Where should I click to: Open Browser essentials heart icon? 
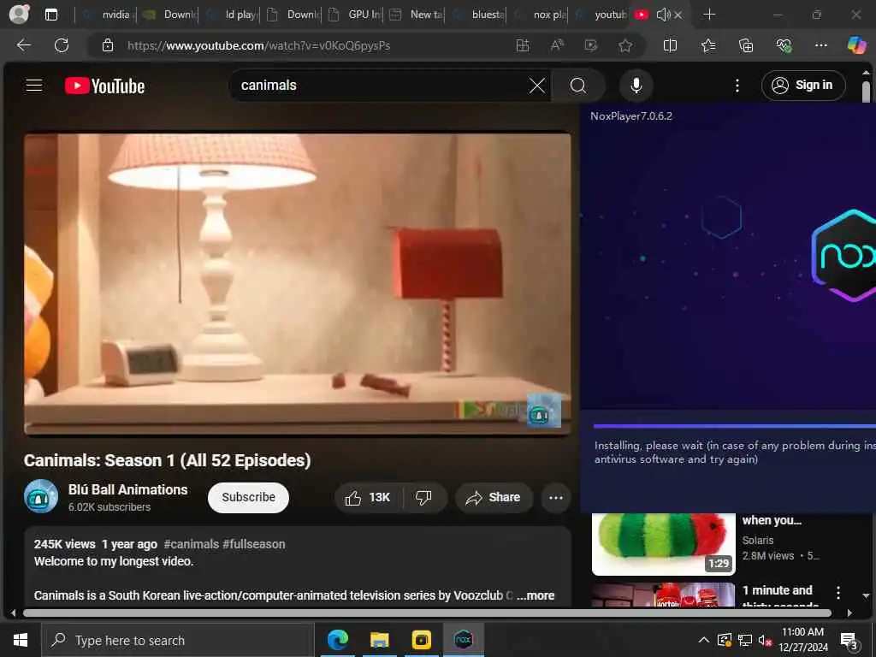click(x=784, y=45)
